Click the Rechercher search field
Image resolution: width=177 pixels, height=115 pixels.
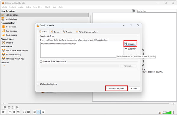click(x=156, y=11)
